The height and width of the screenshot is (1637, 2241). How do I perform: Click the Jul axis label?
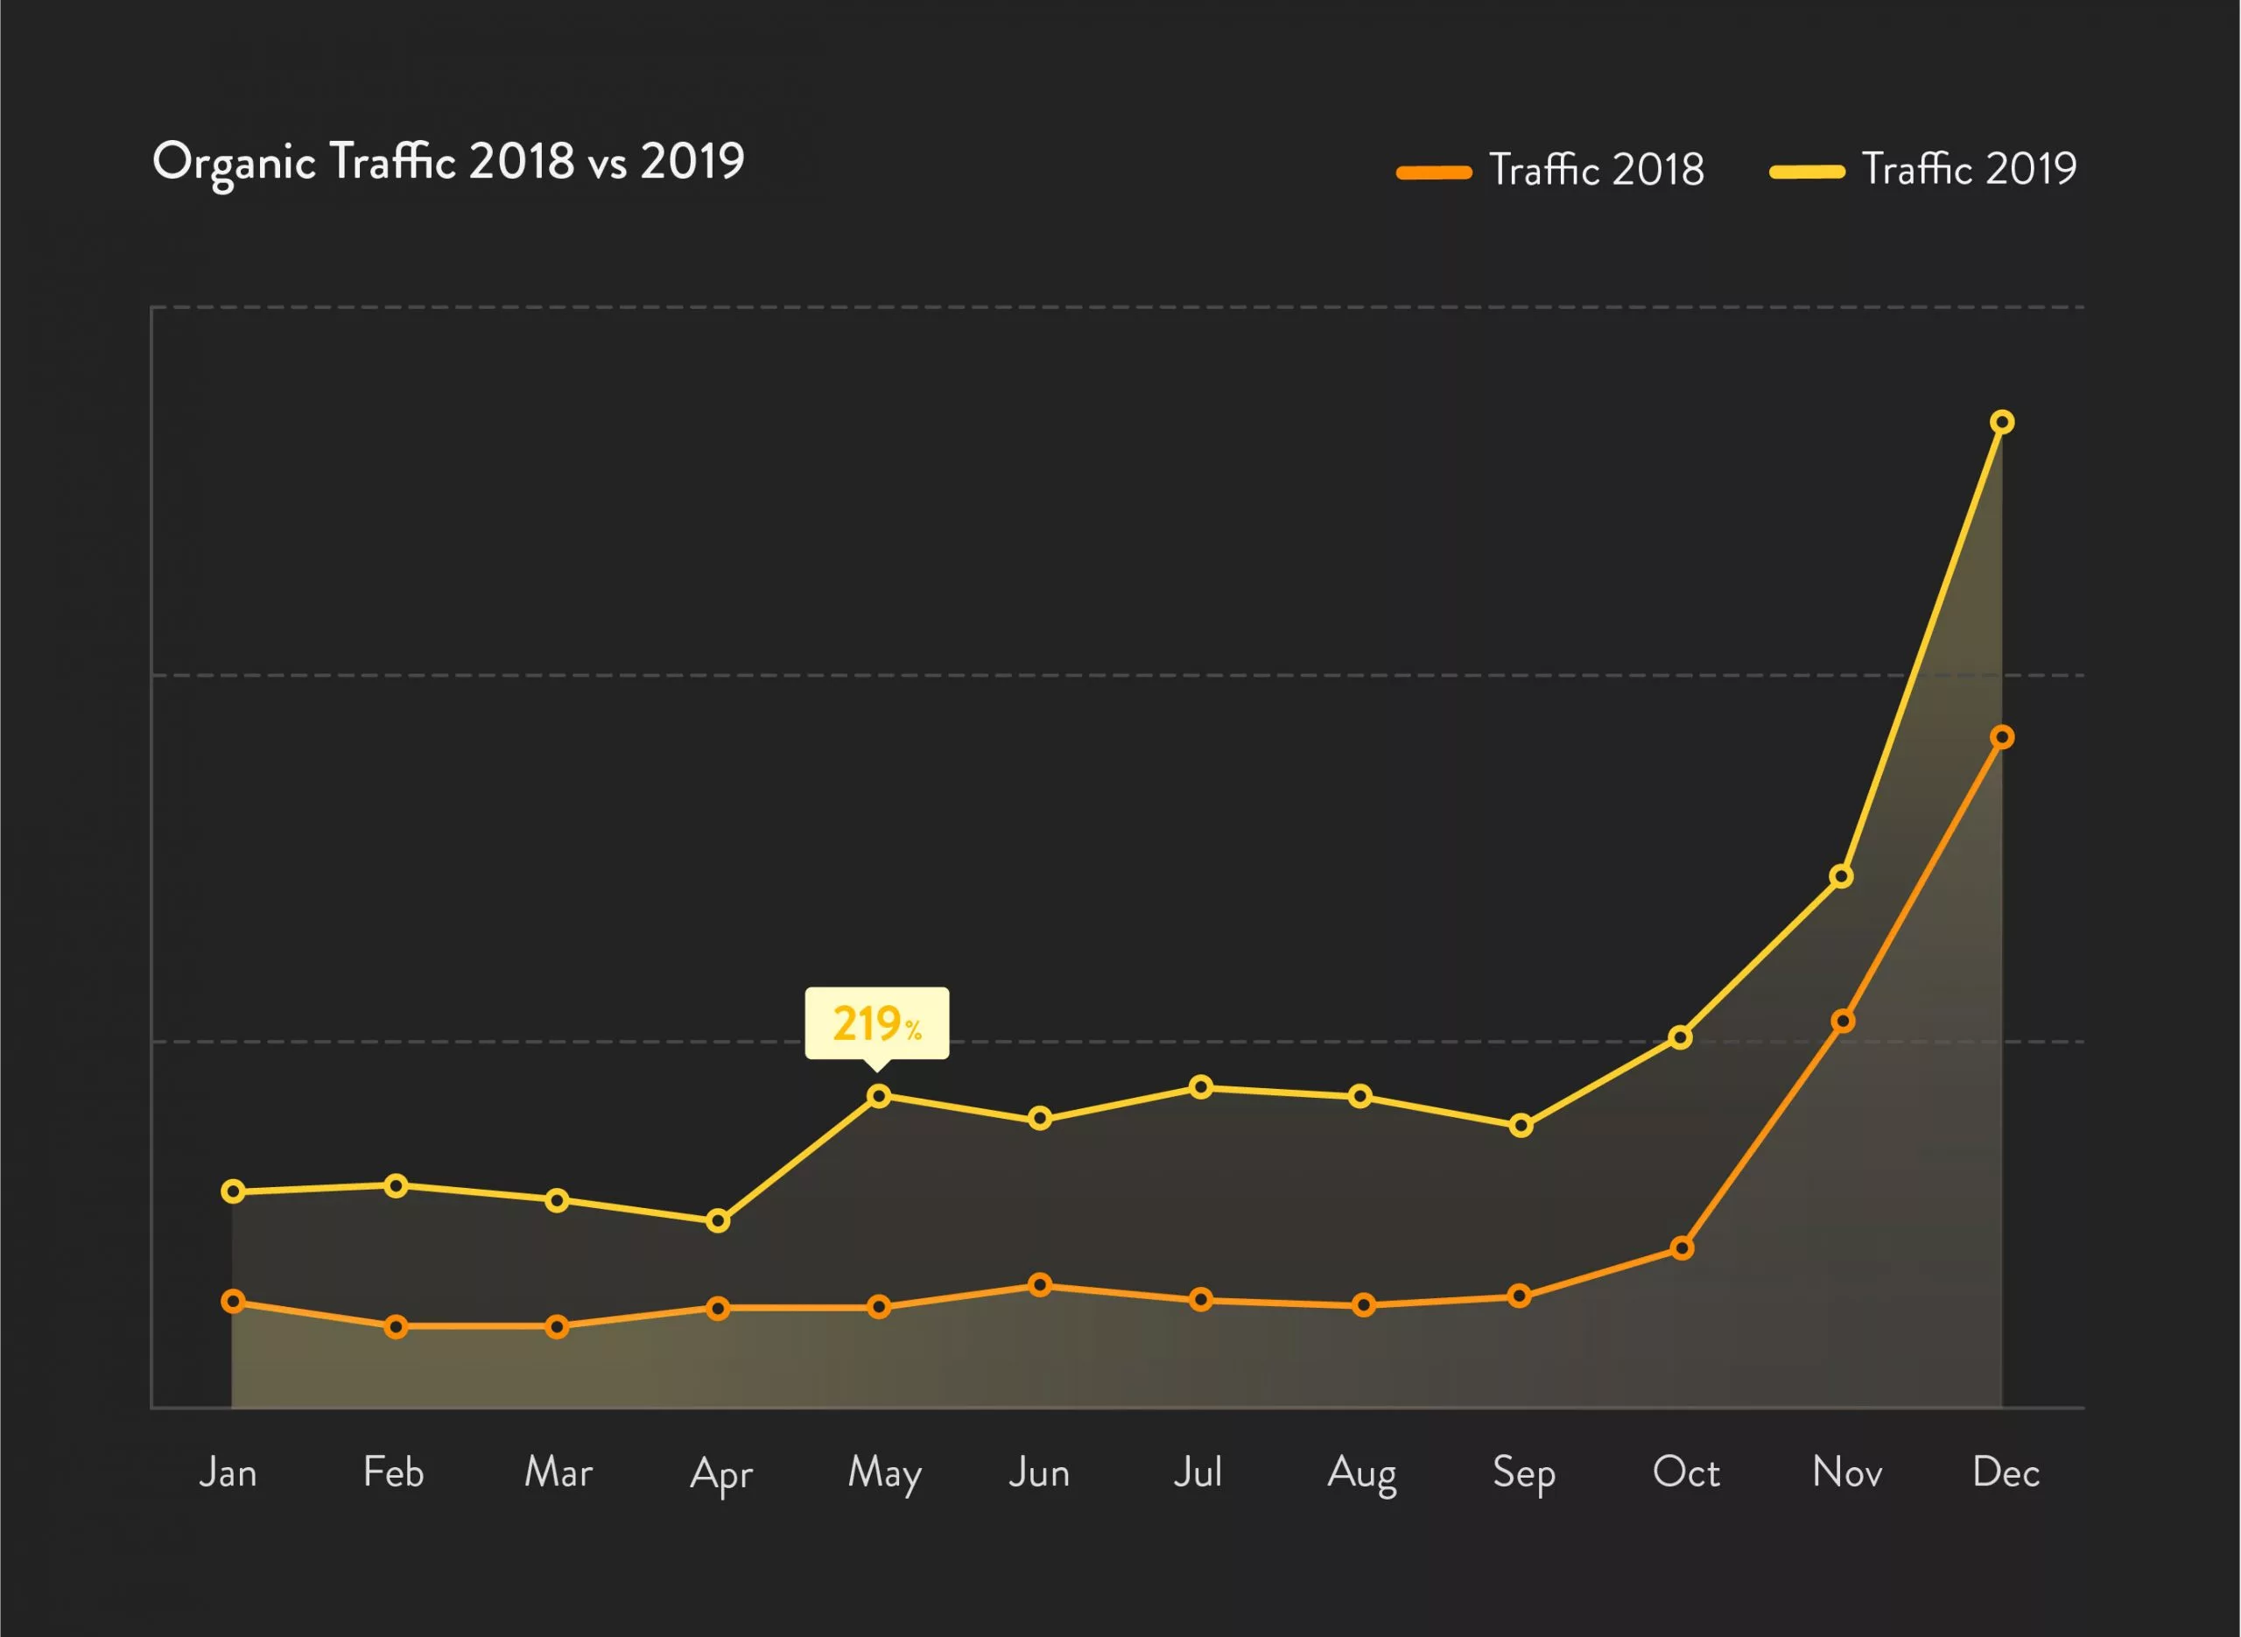1198,1472
